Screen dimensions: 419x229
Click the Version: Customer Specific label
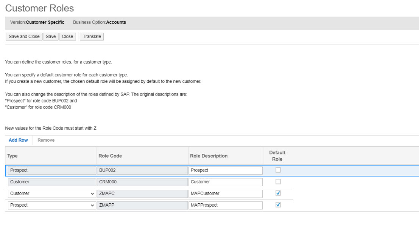tap(37, 22)
